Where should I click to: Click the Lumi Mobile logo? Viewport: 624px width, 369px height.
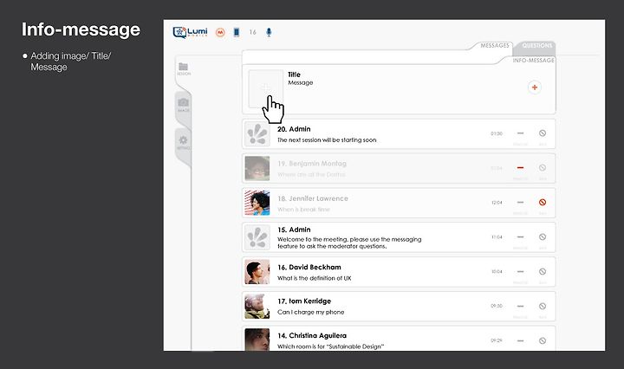click(190, 32)
